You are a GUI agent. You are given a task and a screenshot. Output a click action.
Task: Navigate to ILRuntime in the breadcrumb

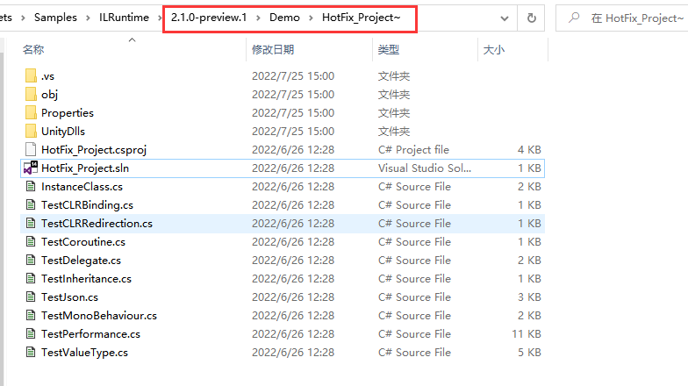point(124,18)
